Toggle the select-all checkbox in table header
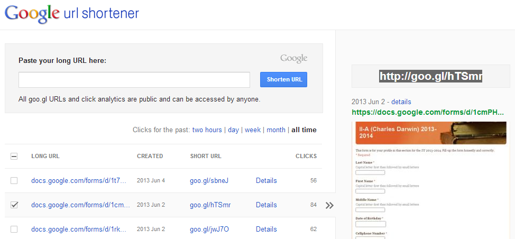This screenshot has height=239, width=515. [14, 157]
